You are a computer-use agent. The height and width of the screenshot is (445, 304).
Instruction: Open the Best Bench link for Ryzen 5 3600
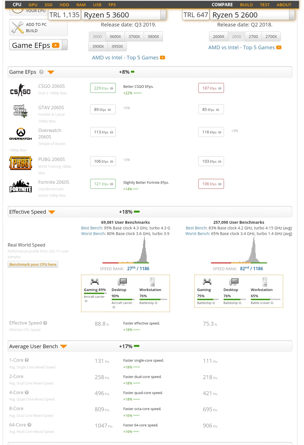tap(91, 228)
